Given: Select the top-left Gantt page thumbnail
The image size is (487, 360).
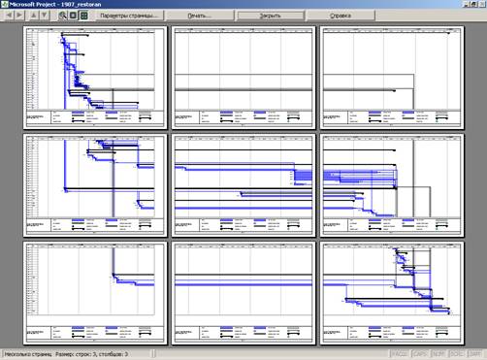Looking at the screenshot, I should pyautogui.click(x=95, y=78).
